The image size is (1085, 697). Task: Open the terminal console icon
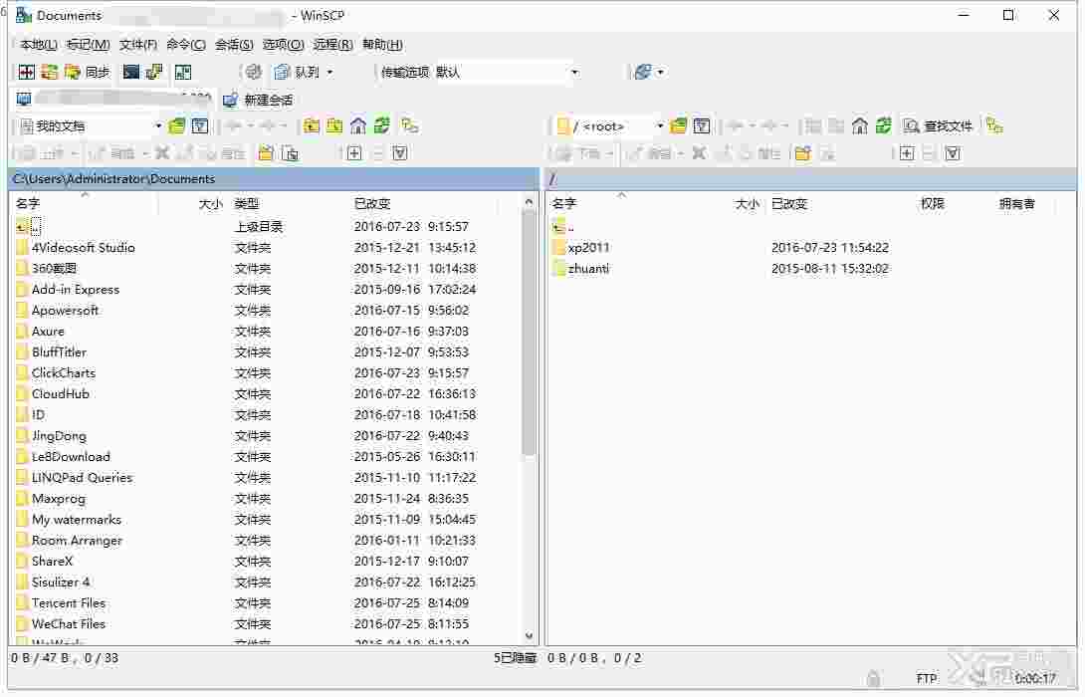coord(130,72)
